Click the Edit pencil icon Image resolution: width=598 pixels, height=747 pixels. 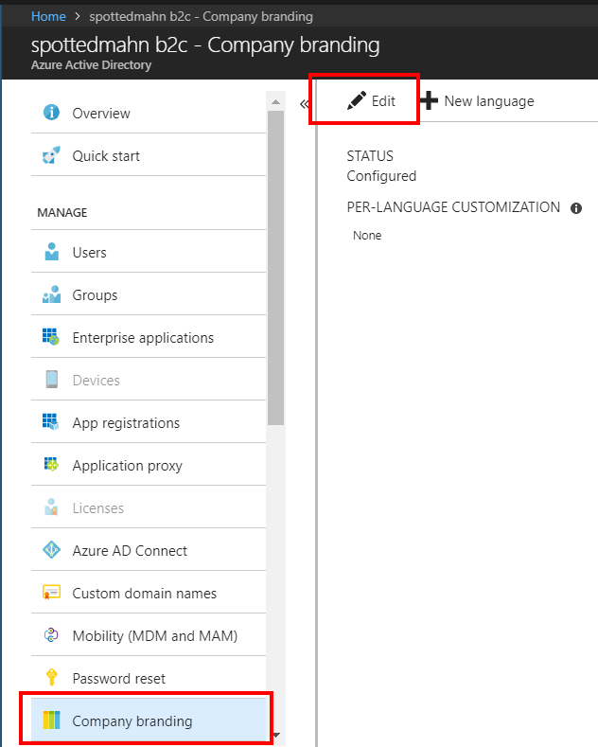coord(356,100)
